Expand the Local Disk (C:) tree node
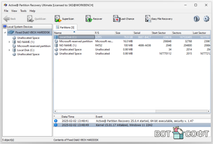The width and height of the screenshot is (213, 144). point(9,50)
